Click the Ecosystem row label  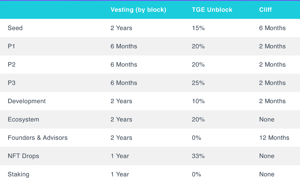(23, 119)
